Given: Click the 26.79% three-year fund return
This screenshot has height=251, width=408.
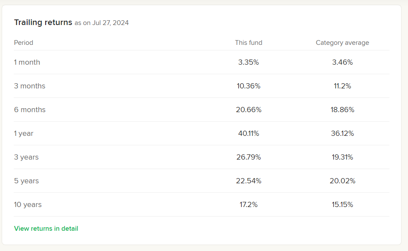Looking at the screenshot, I should click(x=249, y=157).
